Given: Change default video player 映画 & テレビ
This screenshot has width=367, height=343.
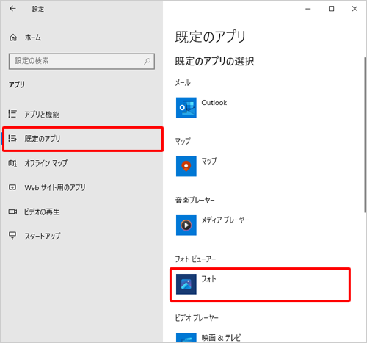Looking at the screenshot, I should 221,338.
